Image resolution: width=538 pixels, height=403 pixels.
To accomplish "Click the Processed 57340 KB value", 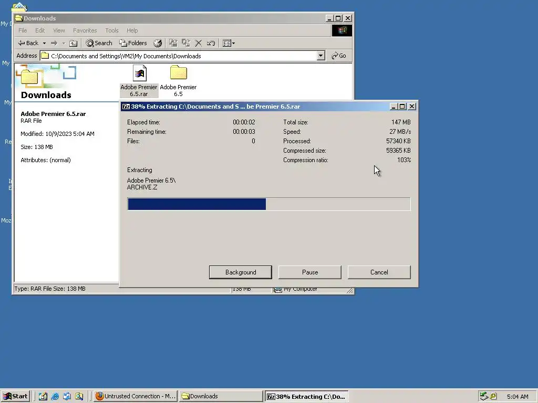I will [398, 141].
